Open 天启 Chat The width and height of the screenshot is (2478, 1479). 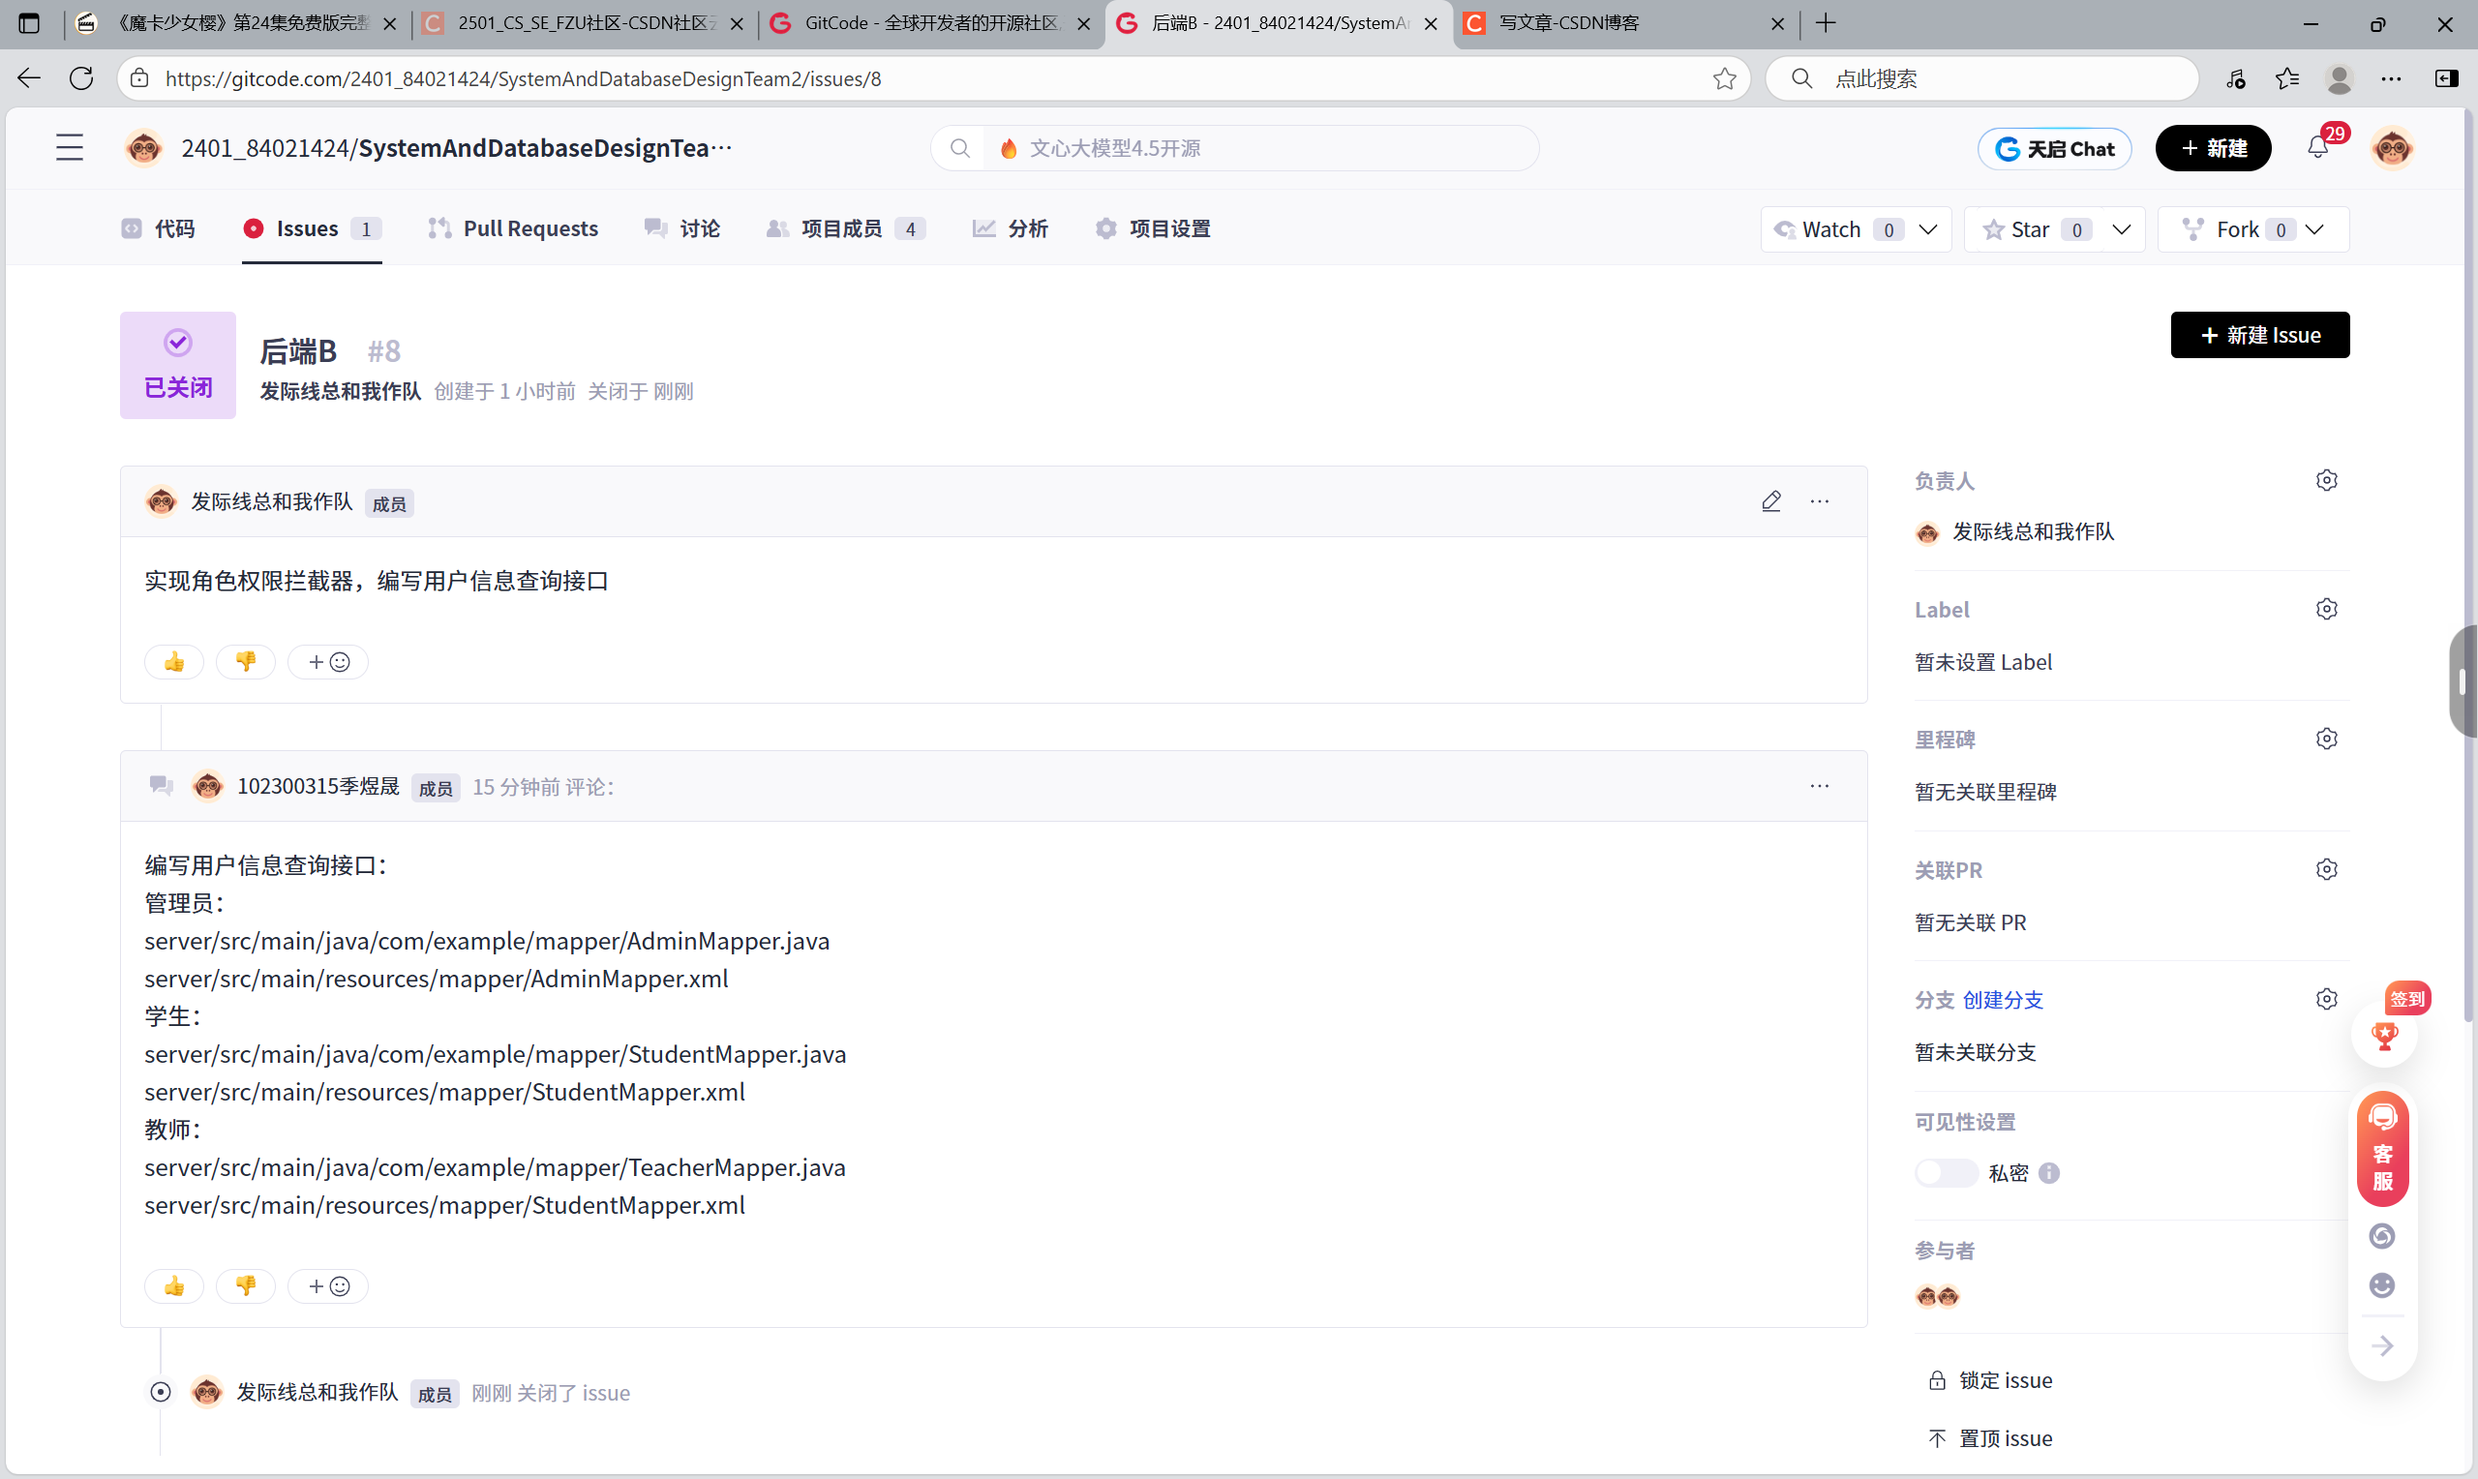2055,148
